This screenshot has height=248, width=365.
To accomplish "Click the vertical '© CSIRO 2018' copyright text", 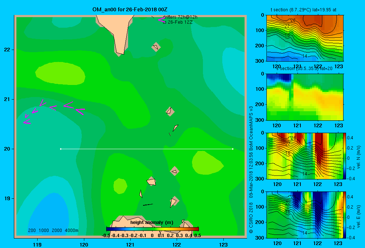I will tap(251, 218).
